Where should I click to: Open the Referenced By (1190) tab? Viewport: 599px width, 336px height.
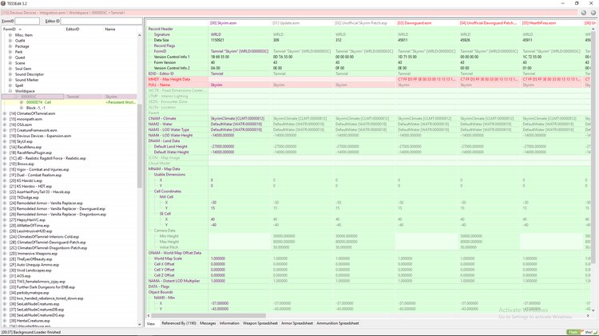click(x=178, y=323)
